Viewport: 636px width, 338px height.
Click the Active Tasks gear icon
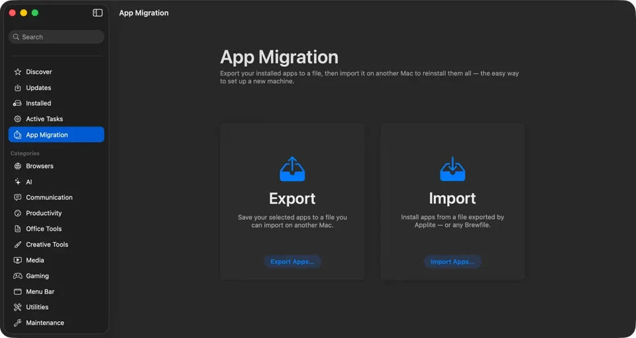coord(17,119)
